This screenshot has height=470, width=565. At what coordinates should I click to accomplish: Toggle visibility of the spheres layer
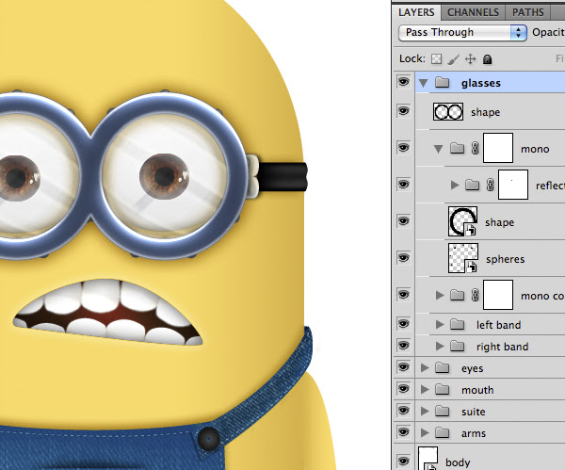click(404, 258)
